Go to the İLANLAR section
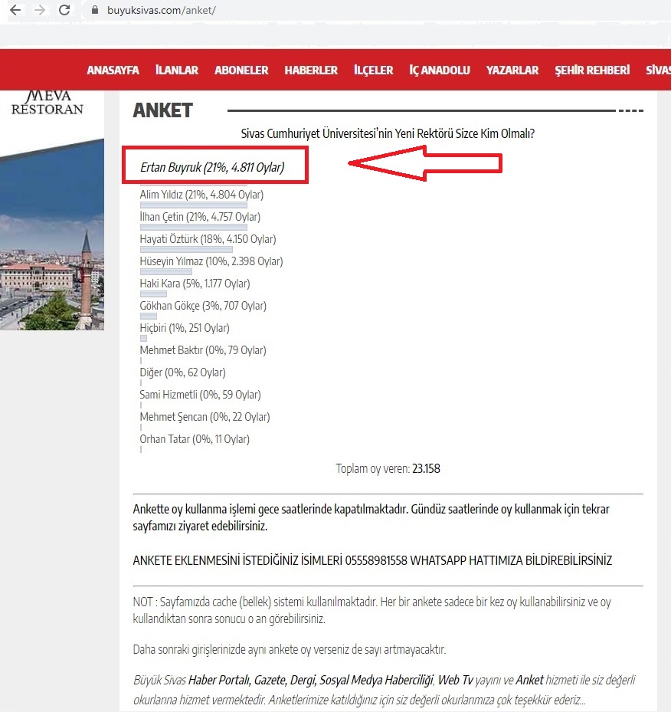 (x=177, y=70)
